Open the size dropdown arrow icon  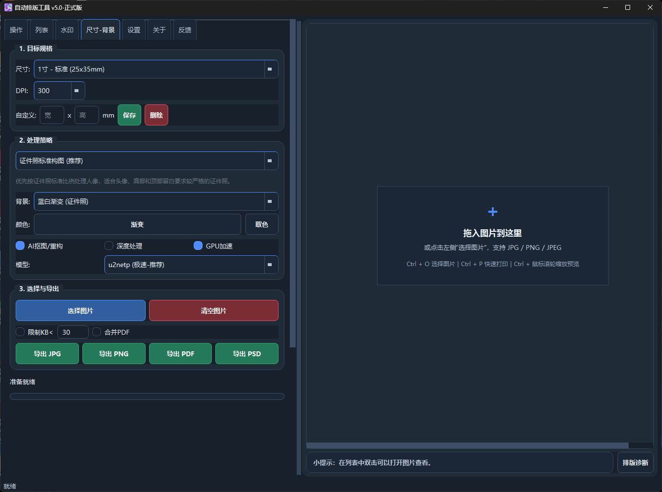pos(270,69)
